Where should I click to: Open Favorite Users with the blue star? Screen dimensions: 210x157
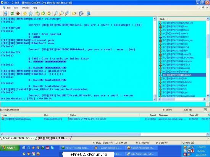[31, 13]
